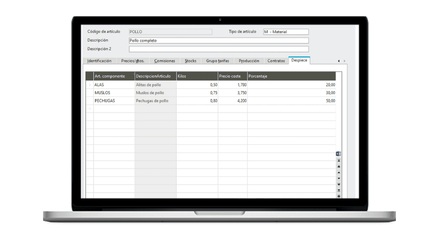Click the previous record up arrow
The width and height of the screenshot is (439, 250).
[x=339, y=172]
